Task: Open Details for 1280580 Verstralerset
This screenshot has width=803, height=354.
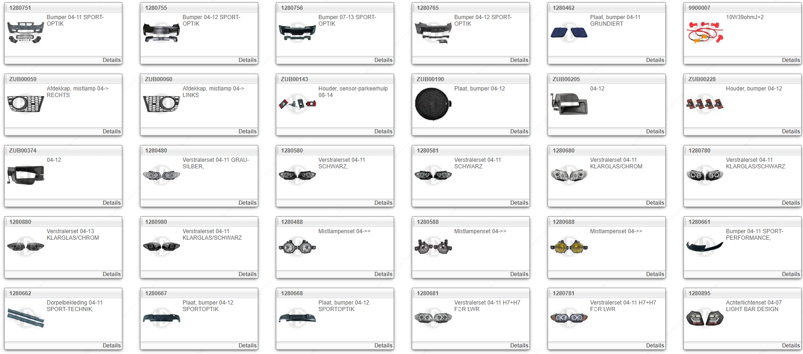Action: pyautogui.click(x=383, y=203)
